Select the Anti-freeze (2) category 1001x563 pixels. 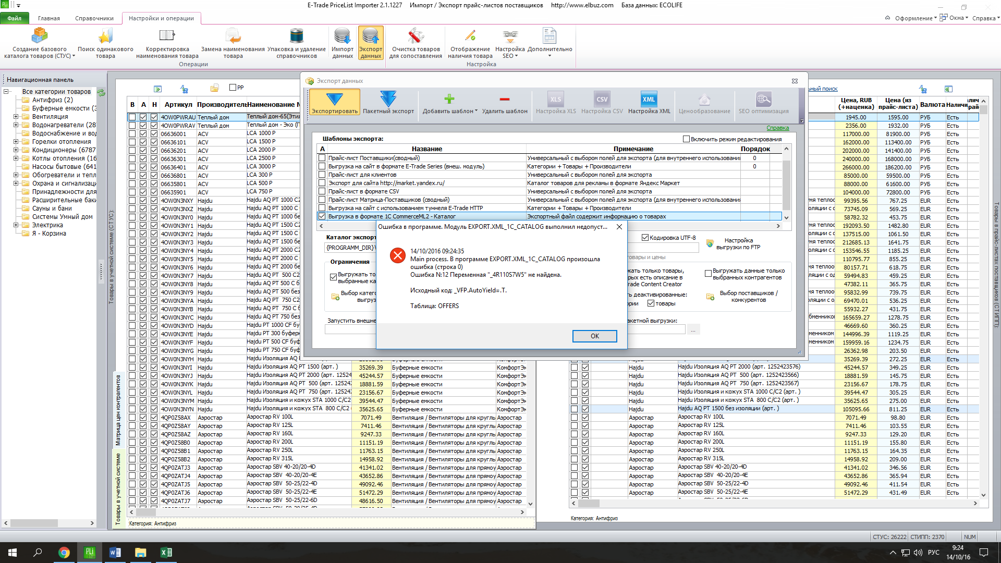pyautogui.click(x=53, y=100)
